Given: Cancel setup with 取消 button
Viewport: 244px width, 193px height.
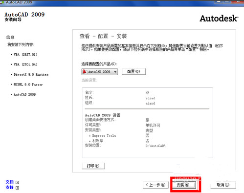Looking at the screenshot, I should pyautogui.click(x=223, y=185).
